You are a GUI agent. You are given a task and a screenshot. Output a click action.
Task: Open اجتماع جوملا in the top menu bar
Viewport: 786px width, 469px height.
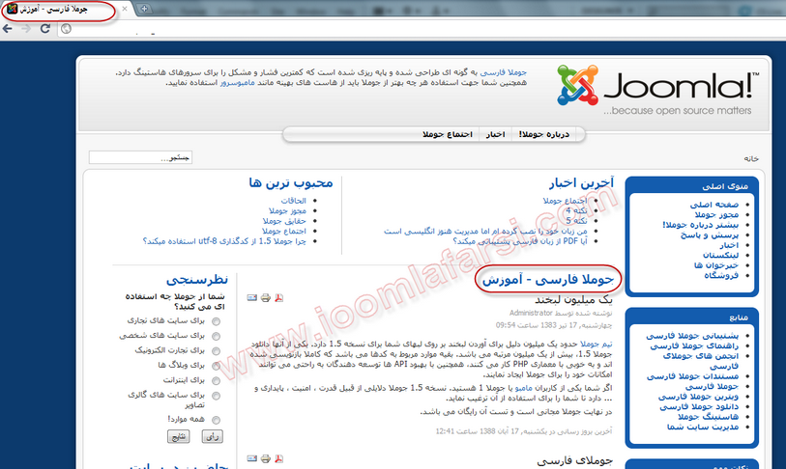pyautogui.click(x=448, y=134)
